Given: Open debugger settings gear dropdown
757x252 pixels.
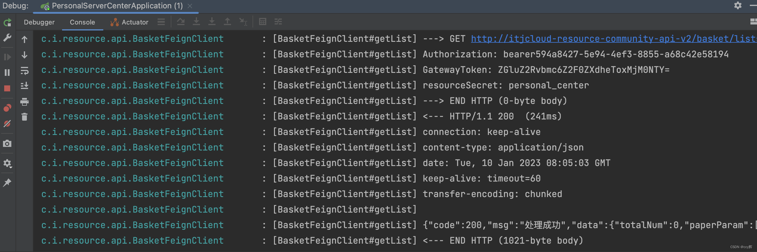Looking at the screenshot, I should point(7,163).
